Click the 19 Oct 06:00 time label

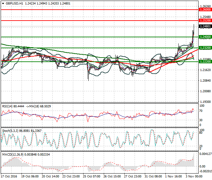(x=30, y=176)
